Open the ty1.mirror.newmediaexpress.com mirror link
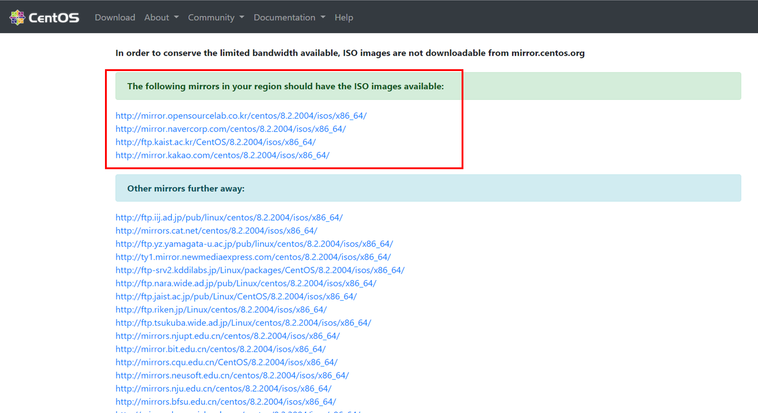 pos(253,257)
